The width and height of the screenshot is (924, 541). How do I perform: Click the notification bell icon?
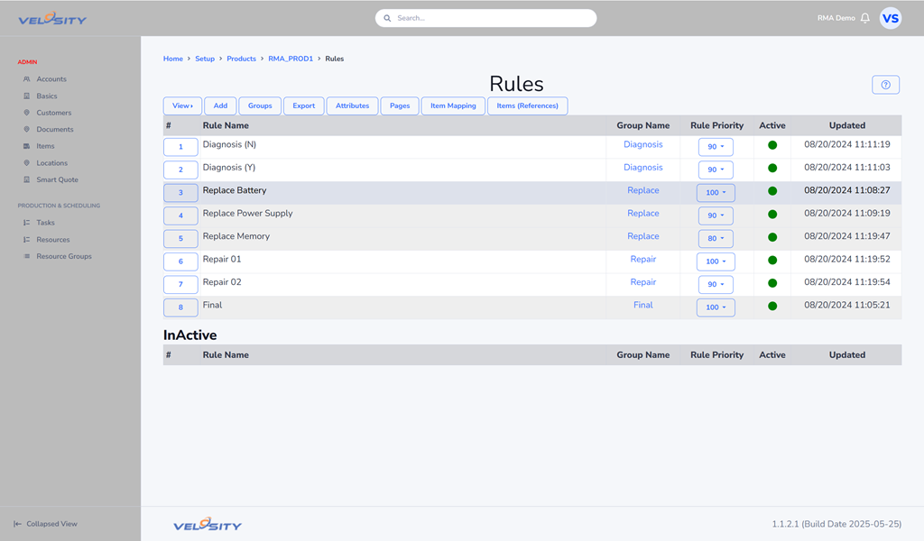click(x=865, y=18)
